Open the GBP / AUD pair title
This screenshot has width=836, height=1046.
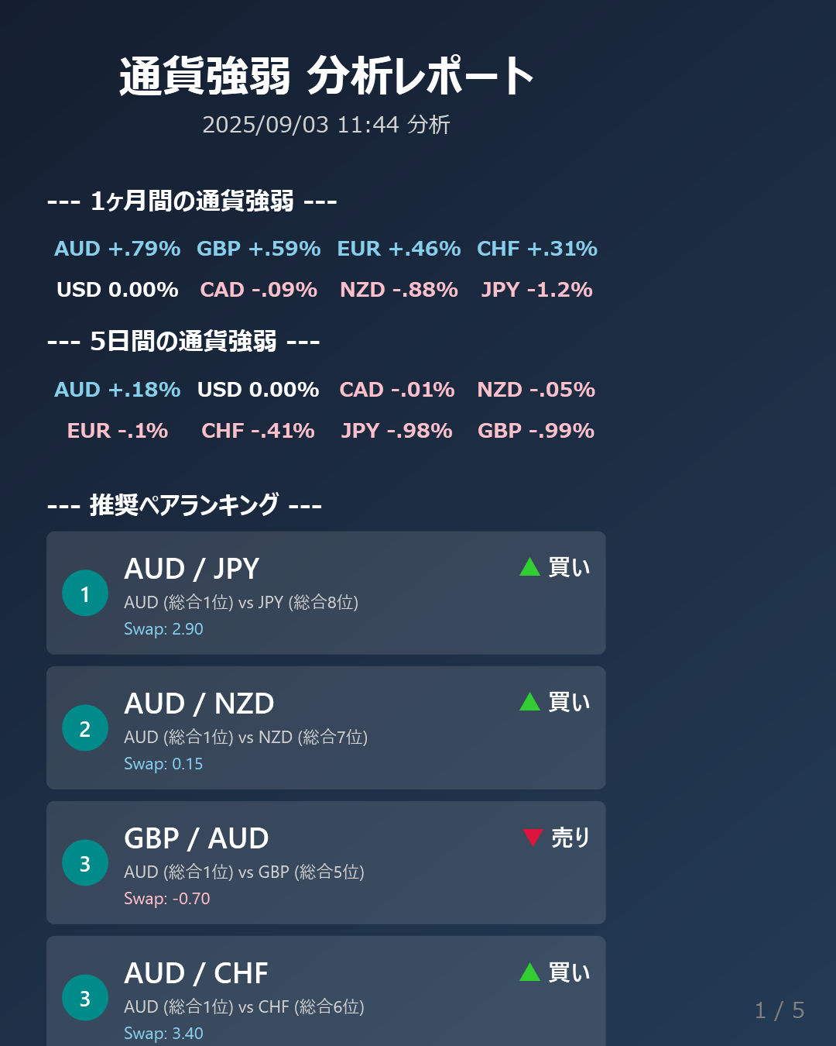click(x=197, y=838)
